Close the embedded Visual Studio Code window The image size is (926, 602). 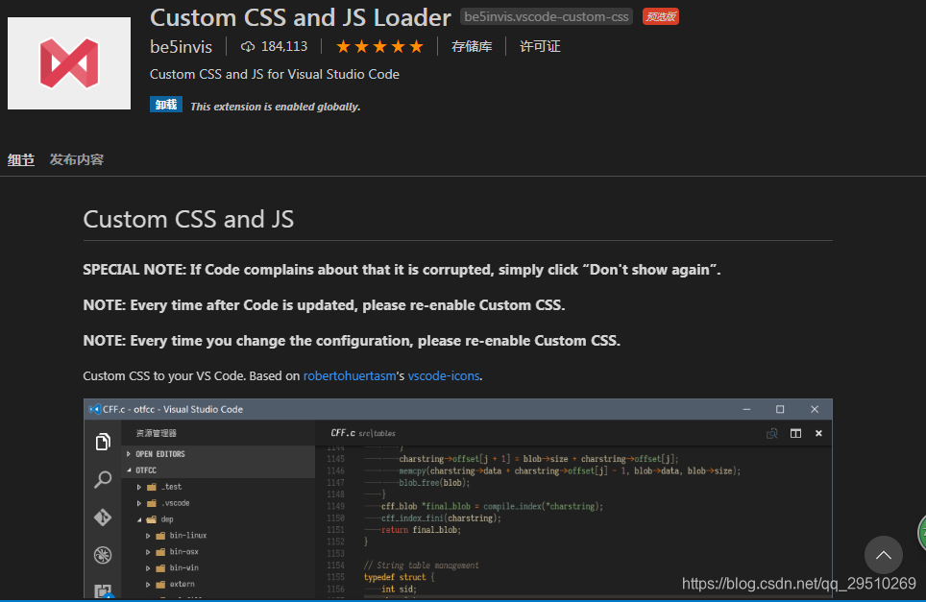[815, 409]
